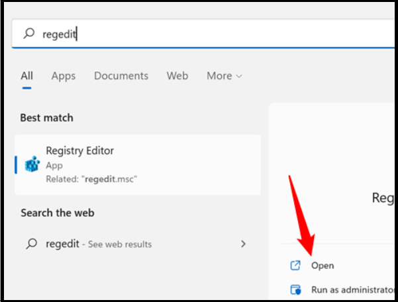This screenshot has height=302, width=398.
Task: Switch to the All tab
Action: (26, 76)
